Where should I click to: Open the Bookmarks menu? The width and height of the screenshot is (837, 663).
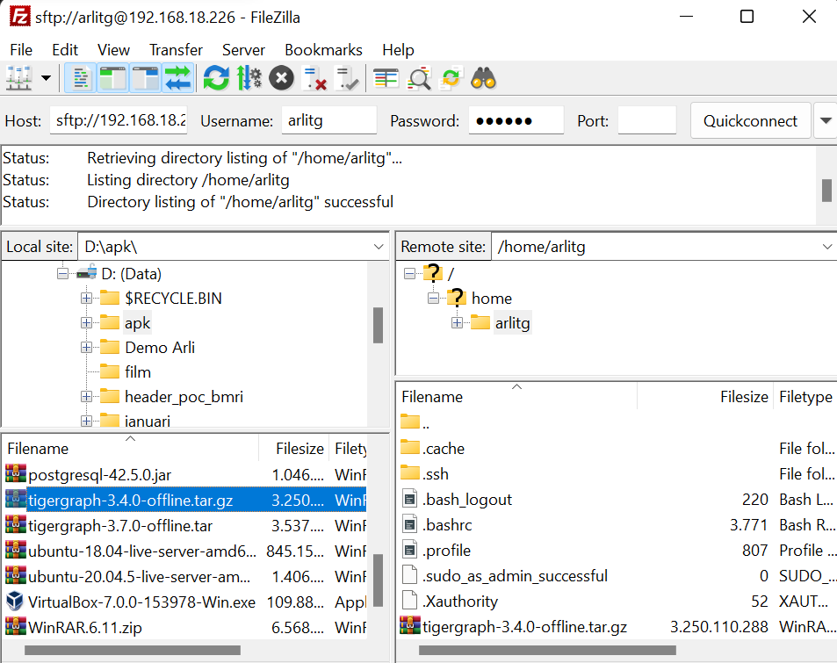[x=323, y=49]
